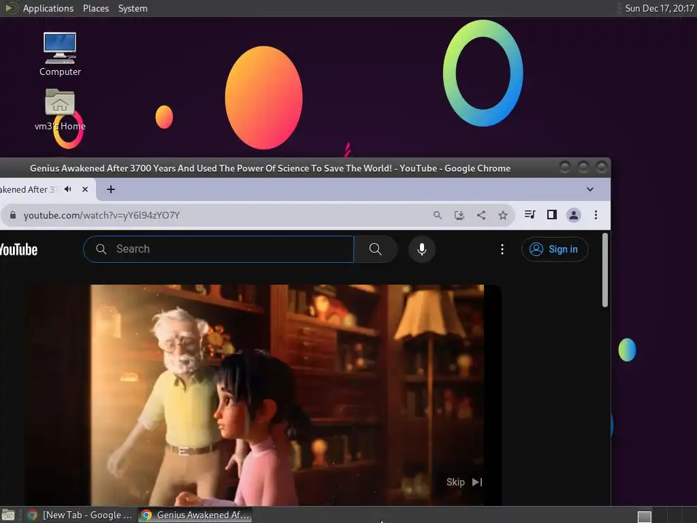Click the clock showing Sun Dec 17, 20:17
697x523 pixels.
(x=659, y=8)
